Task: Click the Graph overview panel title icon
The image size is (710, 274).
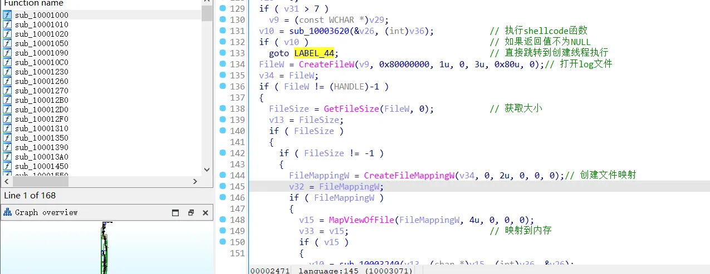Action: pyautogui.click(x=8, y=212)
